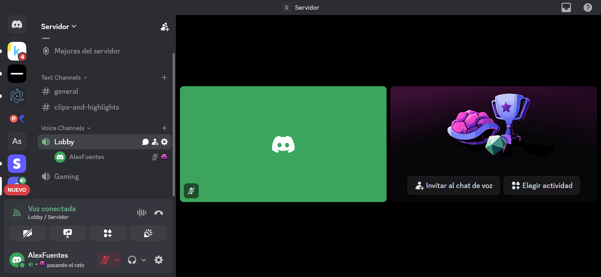Open the atom-logo server
This screenshot has height=277, width=601.
point(17,96)
